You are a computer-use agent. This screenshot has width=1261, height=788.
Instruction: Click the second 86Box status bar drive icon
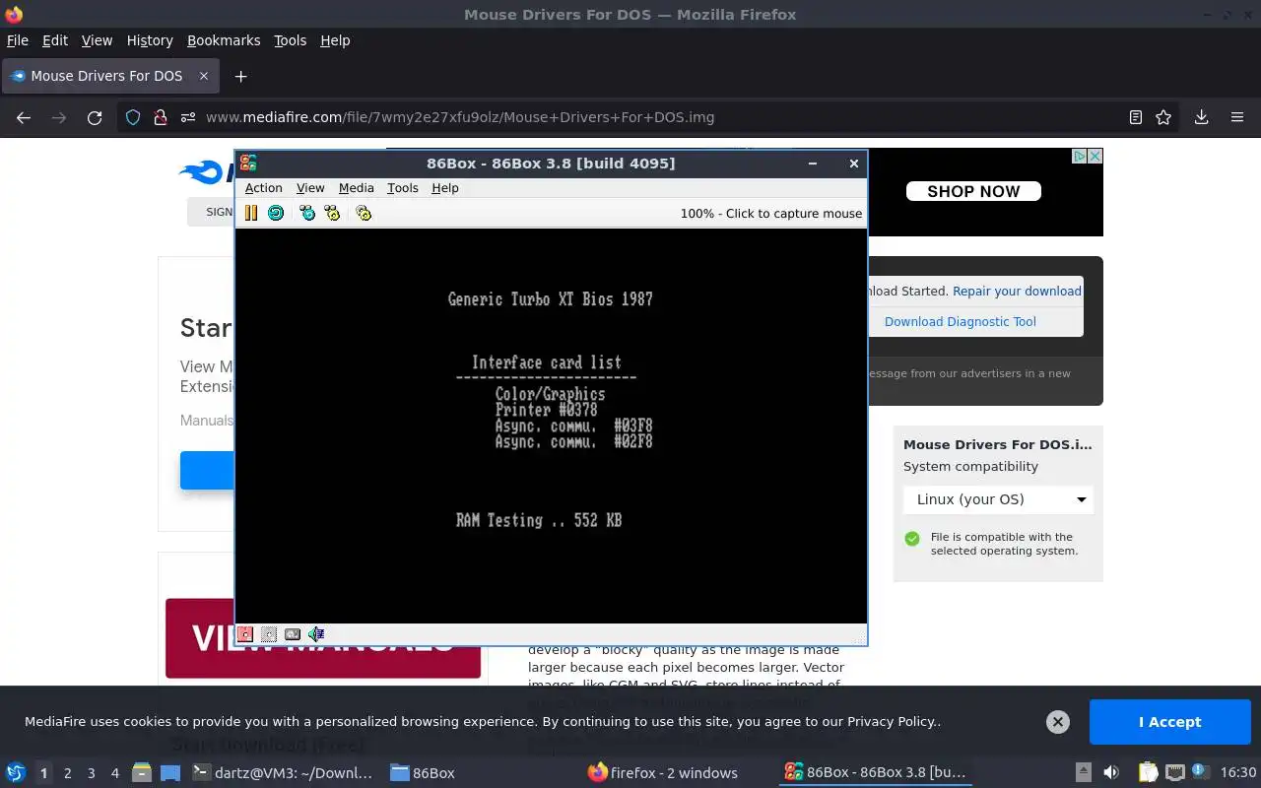coord(269,634)
